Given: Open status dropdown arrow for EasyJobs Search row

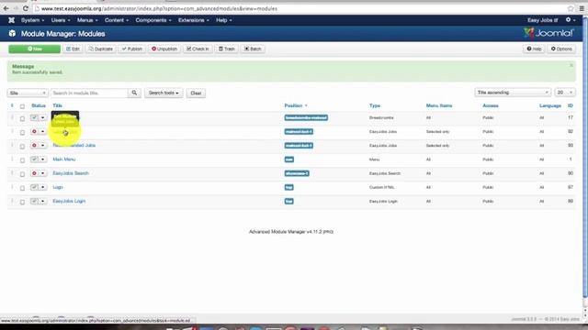Looking at the screenshot, I should coord(43,173).
